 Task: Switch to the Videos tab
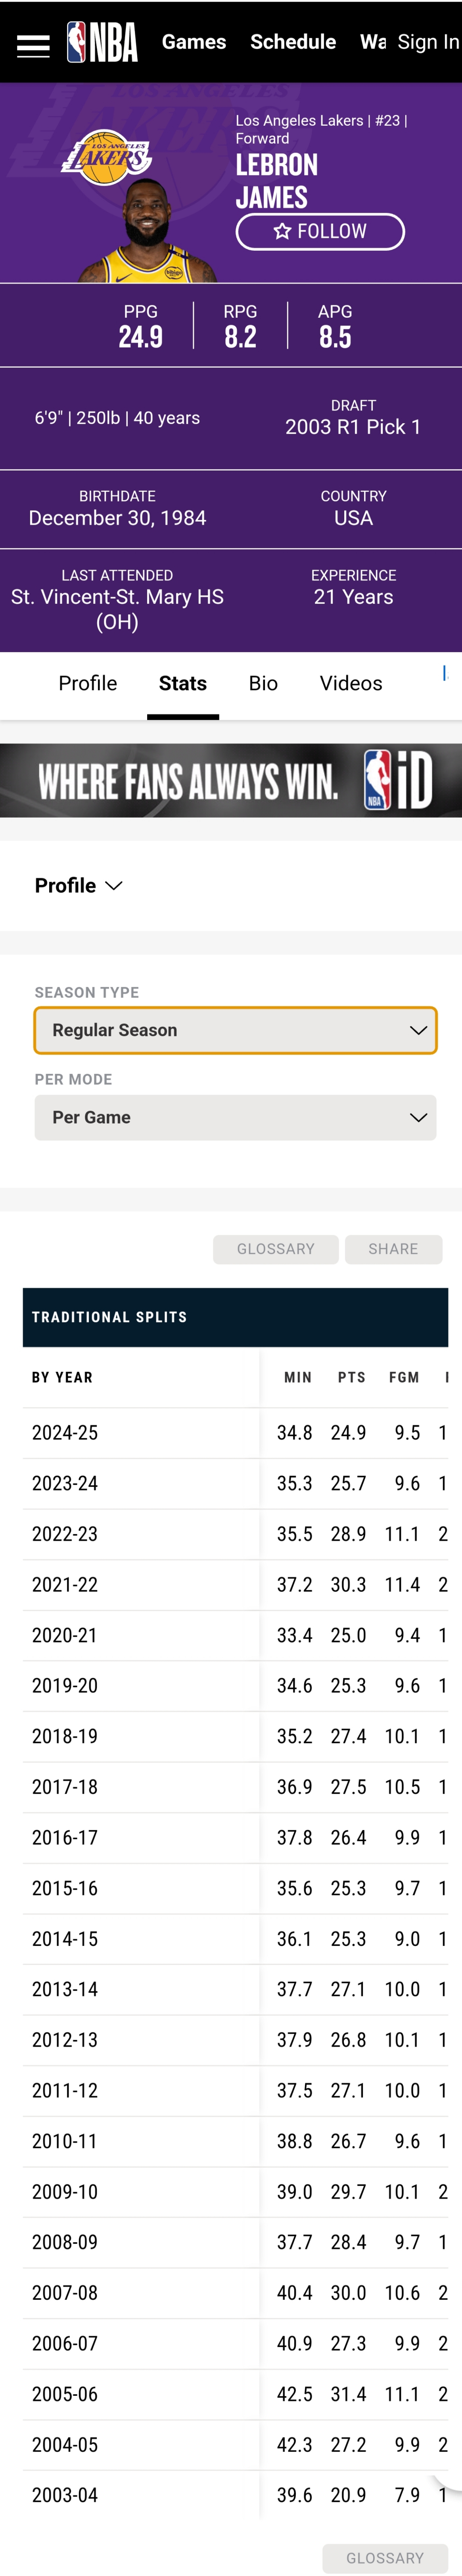(x=350, y=683)
